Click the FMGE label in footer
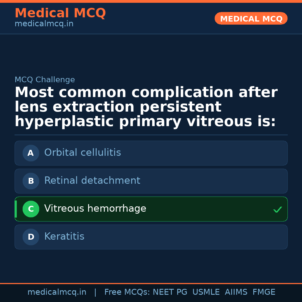Viewport: 302px width, 302px height. click(x=264, y=292)
